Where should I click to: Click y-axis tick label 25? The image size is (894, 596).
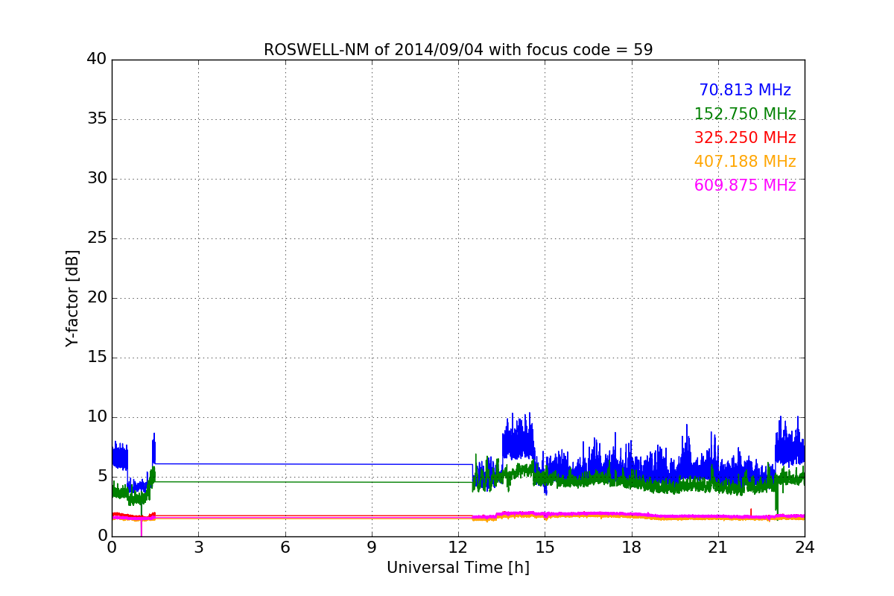(97, 238)
